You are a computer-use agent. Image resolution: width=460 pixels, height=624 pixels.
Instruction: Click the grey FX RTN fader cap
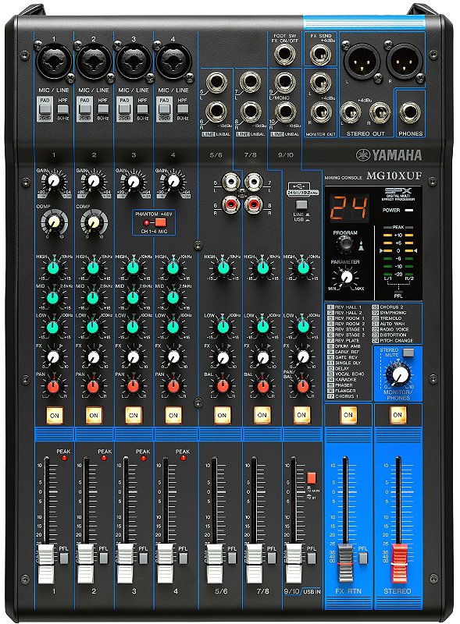pos(346,564)
